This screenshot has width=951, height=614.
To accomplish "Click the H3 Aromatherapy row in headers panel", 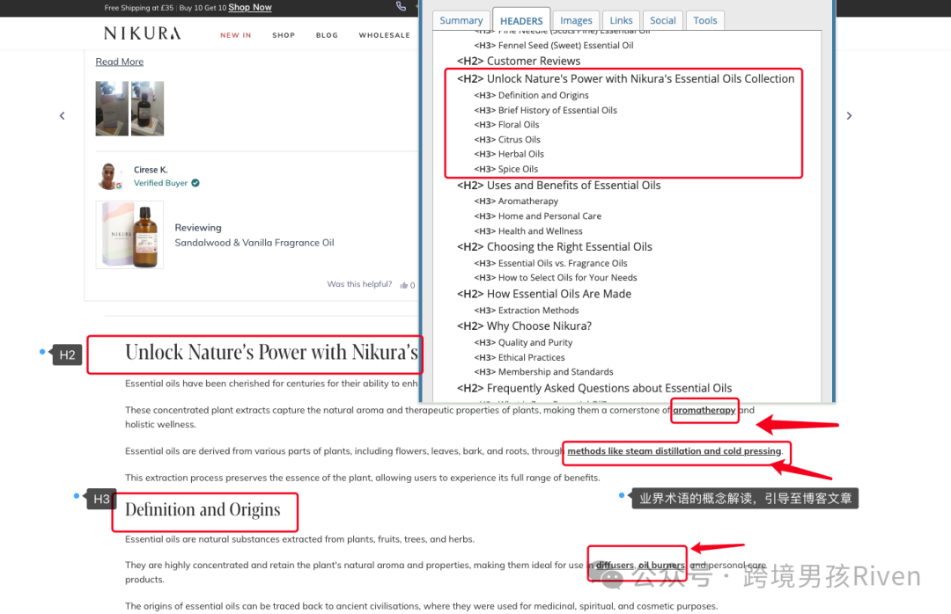I will (516, 201).
